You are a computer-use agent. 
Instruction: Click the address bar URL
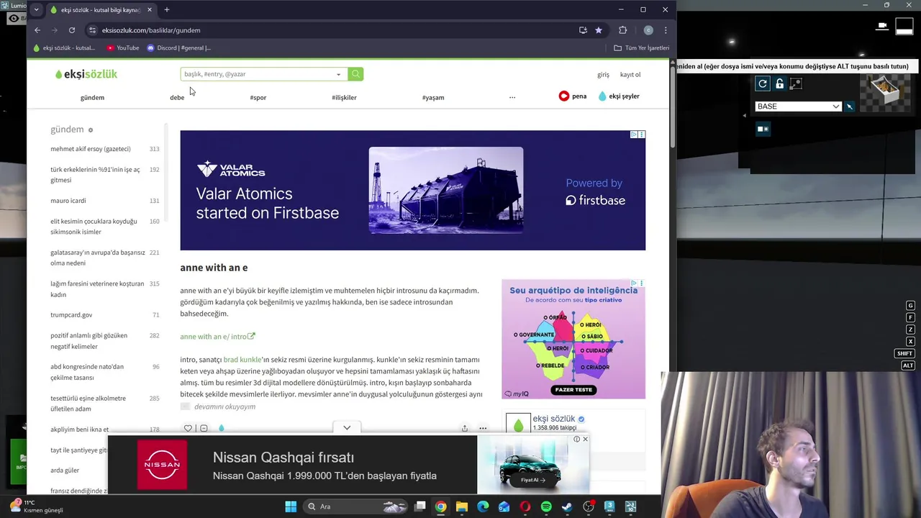tap(151, 30)
